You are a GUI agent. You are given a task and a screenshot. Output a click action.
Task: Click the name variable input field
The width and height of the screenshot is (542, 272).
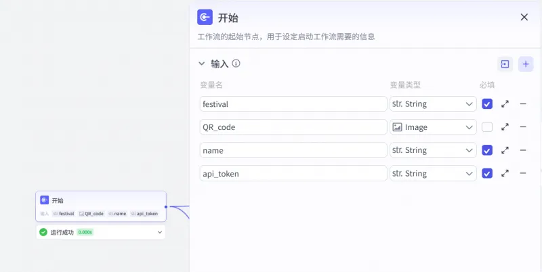(293, 150)
